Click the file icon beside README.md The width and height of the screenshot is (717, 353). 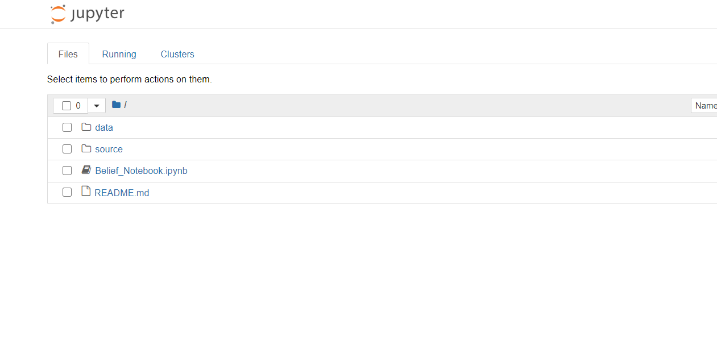tap(86, 191)
